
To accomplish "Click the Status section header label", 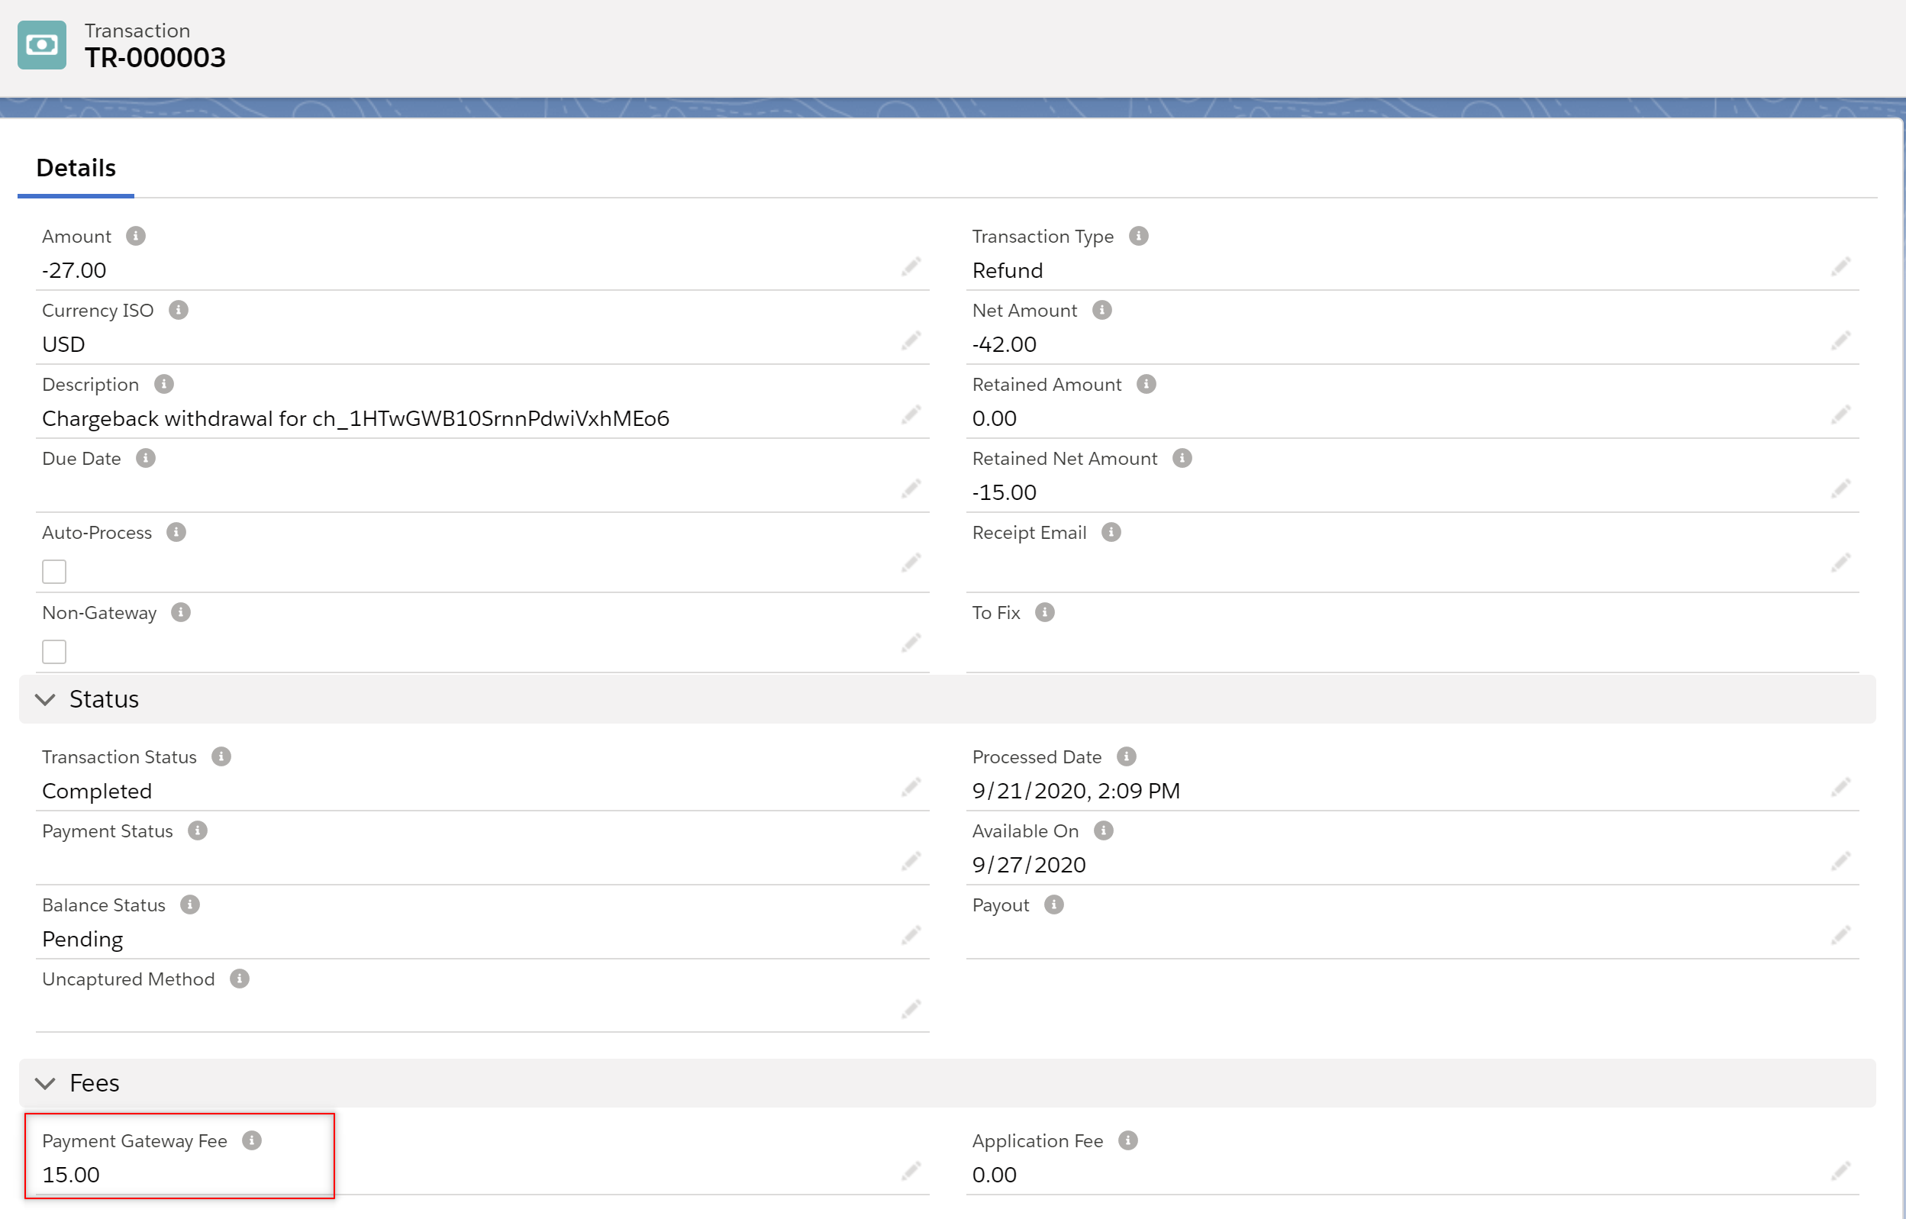I will coord(104,700).
